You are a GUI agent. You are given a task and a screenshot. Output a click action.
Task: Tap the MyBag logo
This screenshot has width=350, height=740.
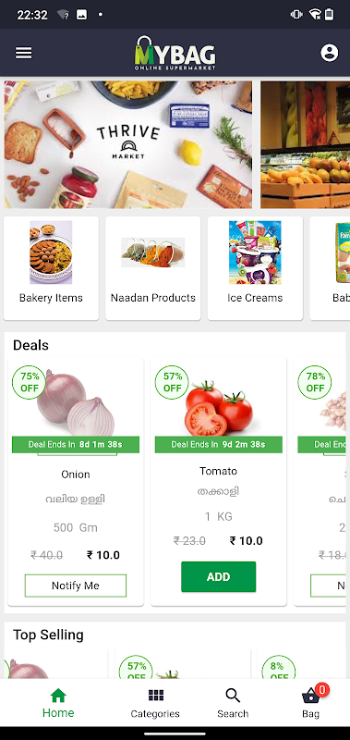(x=175, y=53)
